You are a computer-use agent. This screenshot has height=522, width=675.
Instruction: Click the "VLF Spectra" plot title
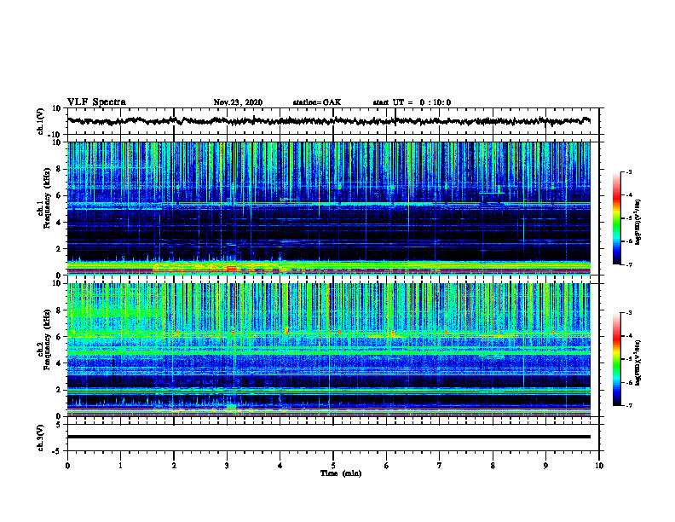(x=96, y=102)
